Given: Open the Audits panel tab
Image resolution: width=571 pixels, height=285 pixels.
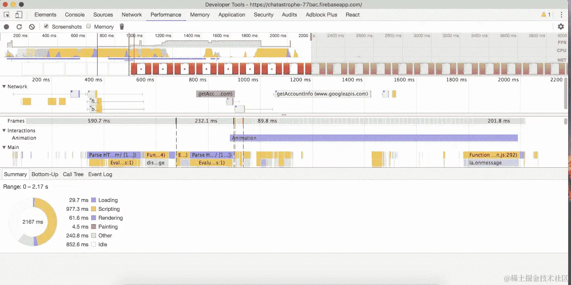Looking at the screenshot, I should [x=289, y=15].
